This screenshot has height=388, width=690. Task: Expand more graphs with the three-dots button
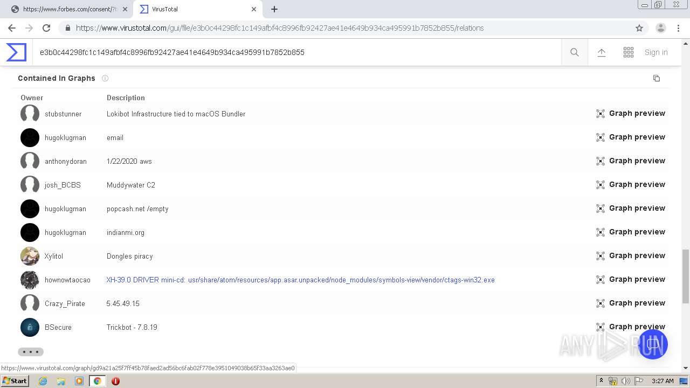31,352
